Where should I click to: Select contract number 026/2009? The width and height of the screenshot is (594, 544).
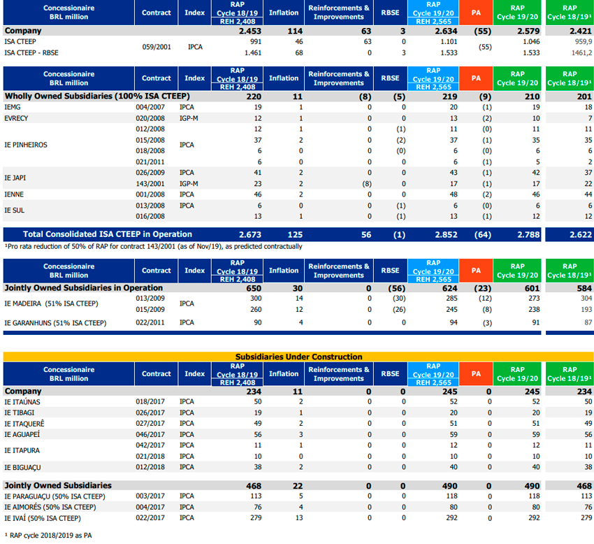tap(150, 173)
